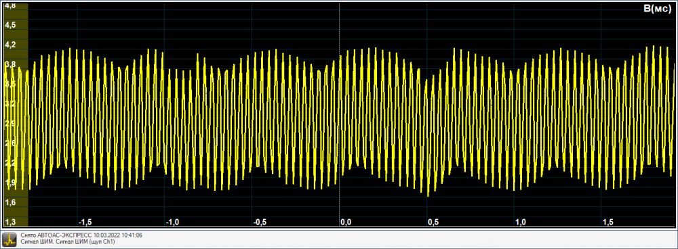Image resolution: width=678 pixels, height=249 pixels.
Task: Click the "Сигнал ШИМ, Сигнал ШИМ (щуп Ch1)" line
Action: [67, 242]
